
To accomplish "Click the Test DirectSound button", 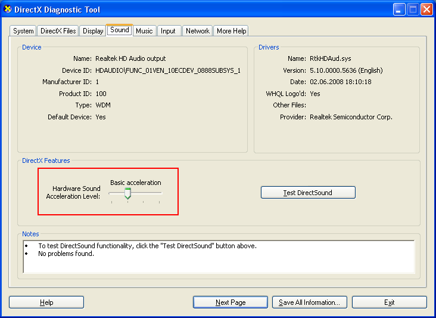I will 308,193.
